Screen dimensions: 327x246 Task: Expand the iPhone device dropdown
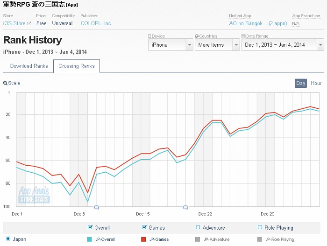171,45
